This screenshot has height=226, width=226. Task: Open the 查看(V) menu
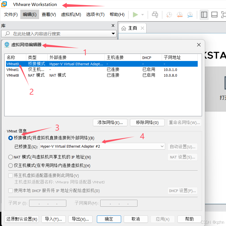(49, 15)
